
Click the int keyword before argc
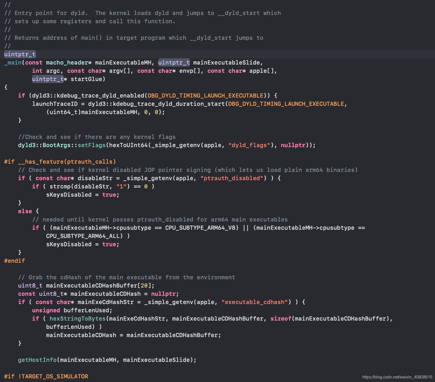(37, 71)
